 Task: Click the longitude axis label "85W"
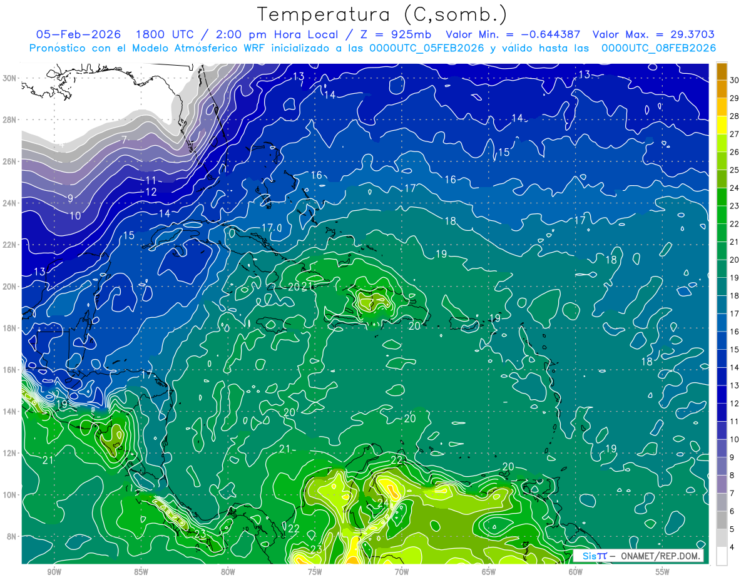click(141, 572)
